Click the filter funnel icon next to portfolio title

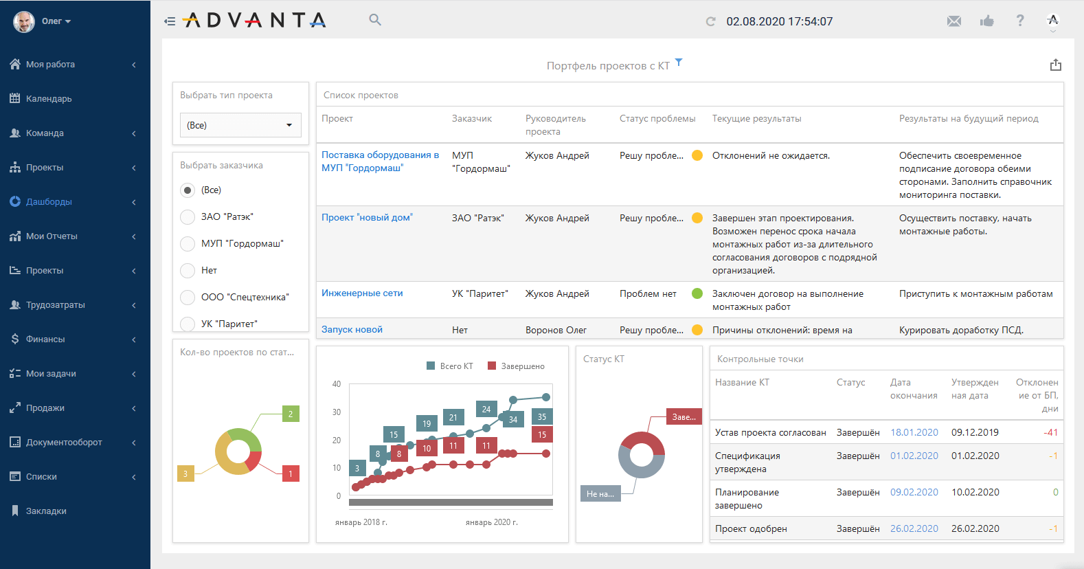click(679, 63)
